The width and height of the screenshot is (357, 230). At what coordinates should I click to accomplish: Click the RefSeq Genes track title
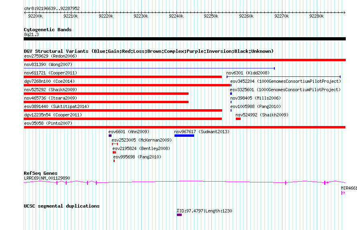tap(41, 173)
